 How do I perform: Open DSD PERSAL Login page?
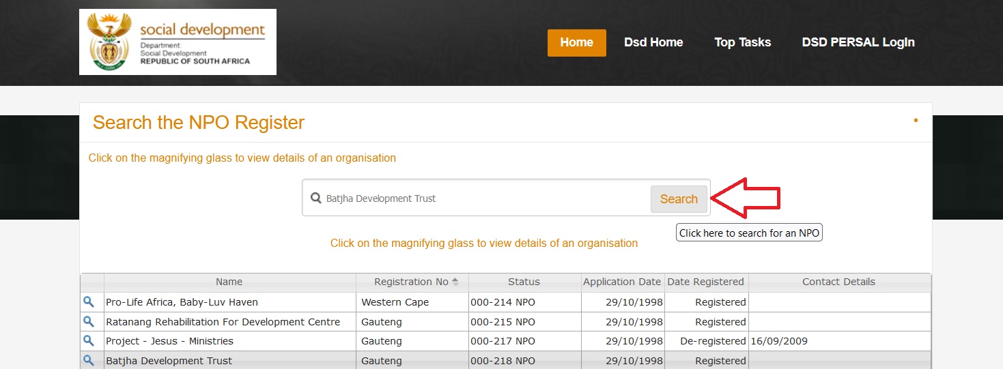coord(858,42)
